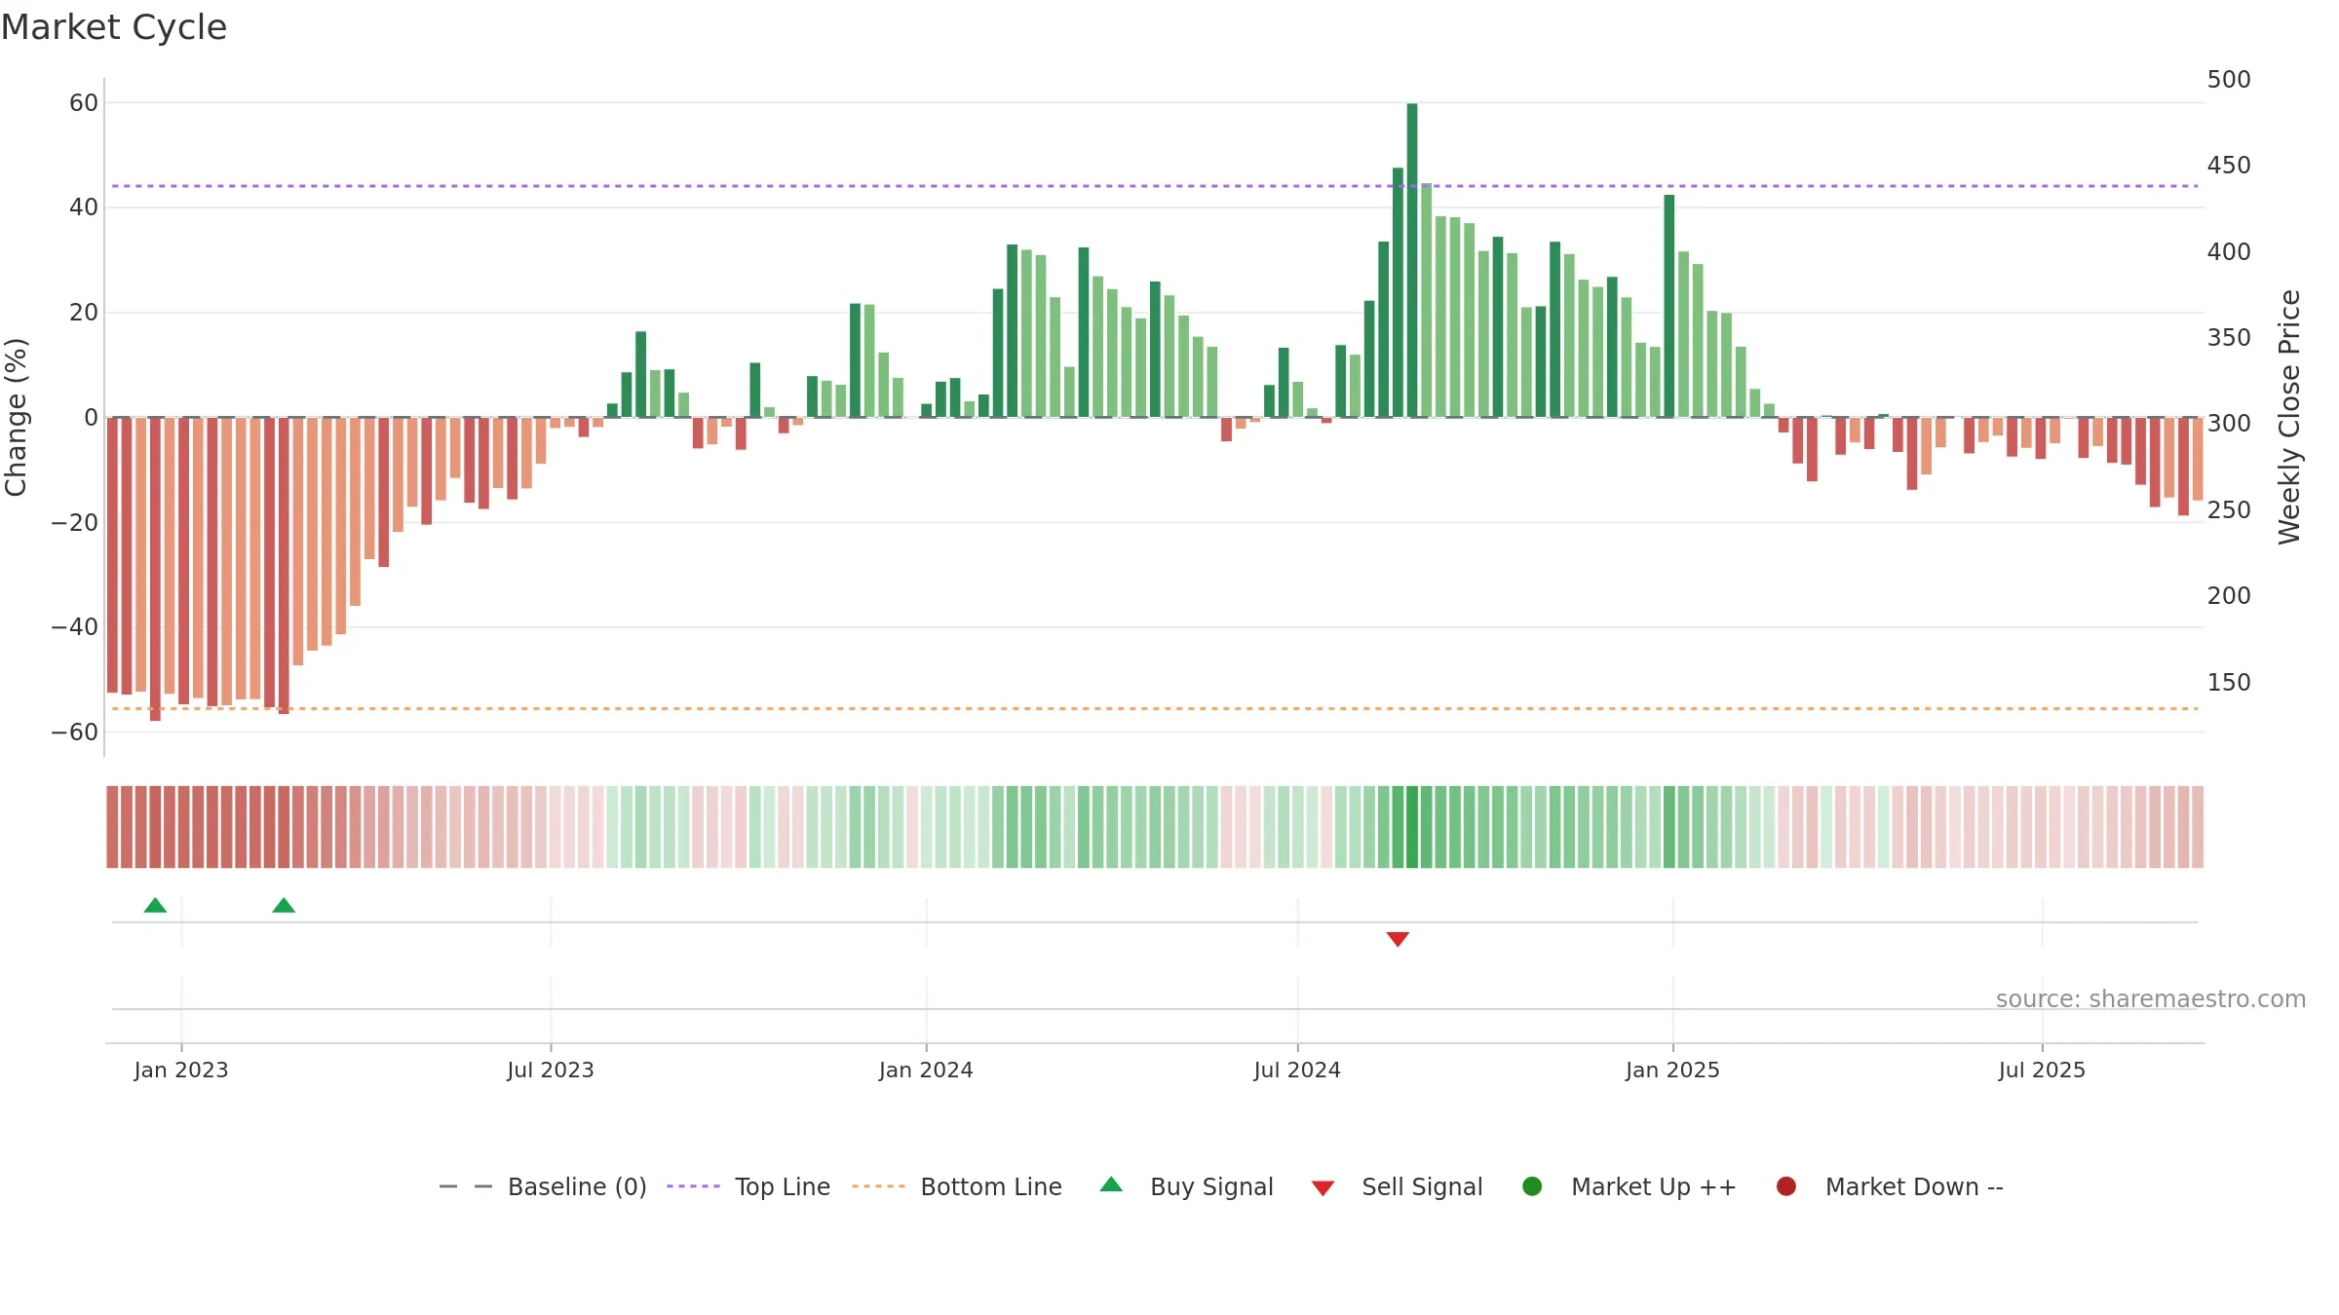The height and width of the screenshot is (1315, 2339).
Task: Click the Weekly Close Price axis title
Action: [x=2289, y=417]
